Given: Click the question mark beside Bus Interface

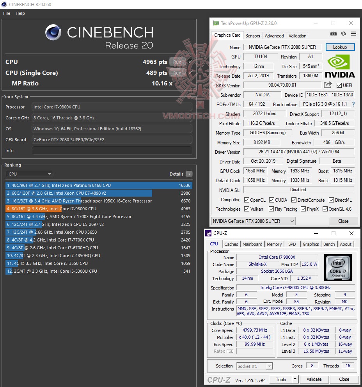Looking at the screenshot, I should (x=353, y=104).
